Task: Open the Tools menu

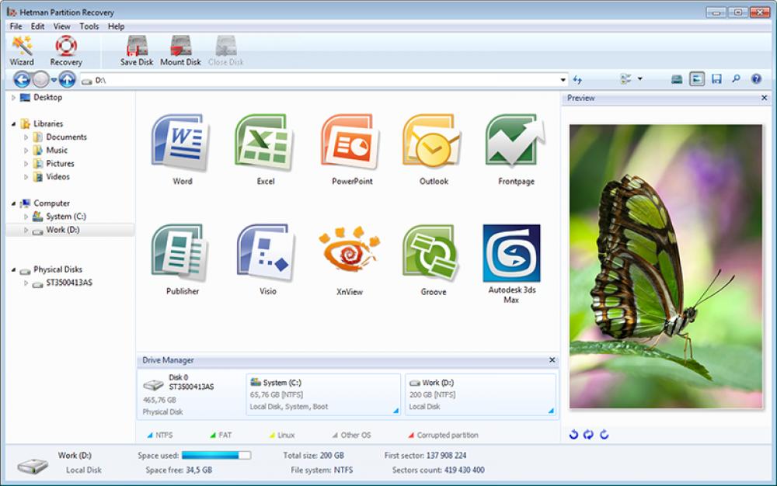Action: click(x=89, y=26)
